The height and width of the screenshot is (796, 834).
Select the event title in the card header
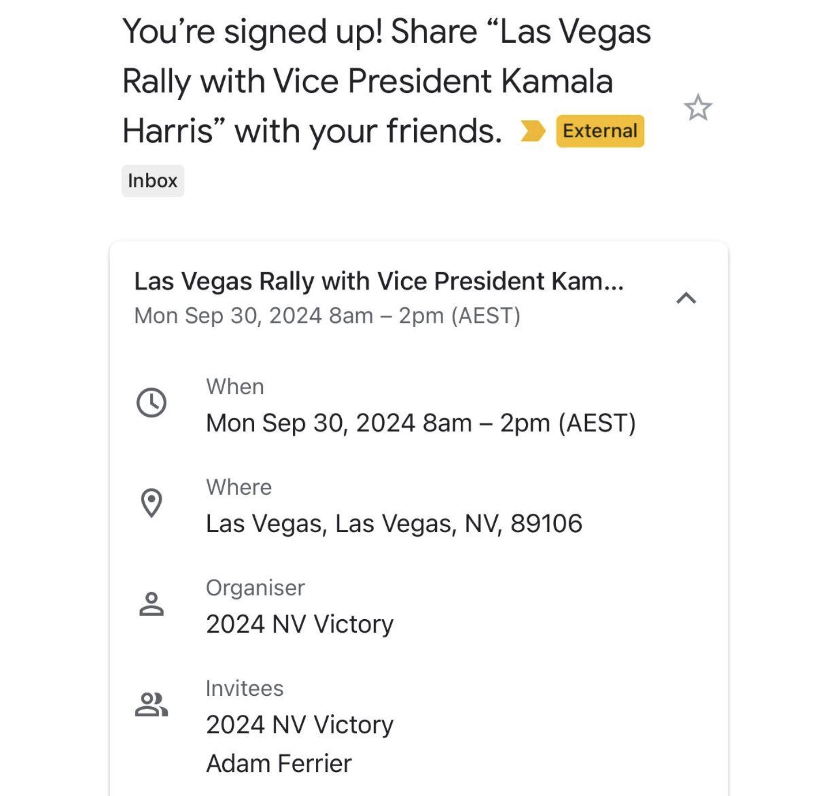379,281
